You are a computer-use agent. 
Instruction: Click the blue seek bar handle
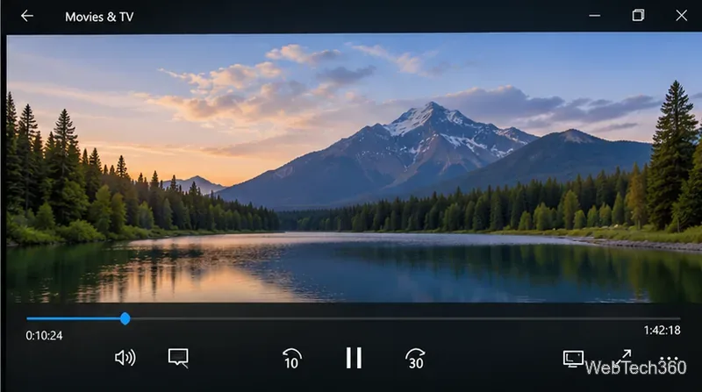click(x=125, y=318)
